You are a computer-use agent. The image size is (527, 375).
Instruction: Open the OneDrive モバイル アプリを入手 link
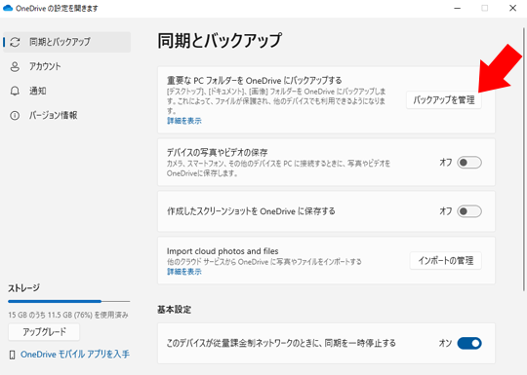[x=75, y=355]
